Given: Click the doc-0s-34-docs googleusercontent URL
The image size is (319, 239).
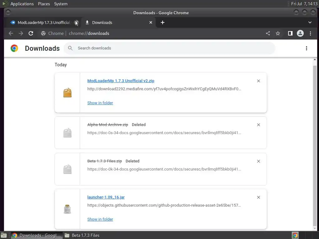Looking at the screenshot, I should point(164,133).
